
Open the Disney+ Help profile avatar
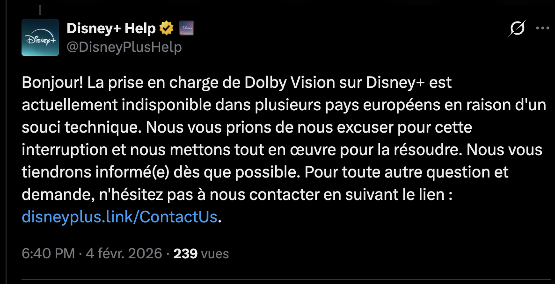(x=40, y=37)
